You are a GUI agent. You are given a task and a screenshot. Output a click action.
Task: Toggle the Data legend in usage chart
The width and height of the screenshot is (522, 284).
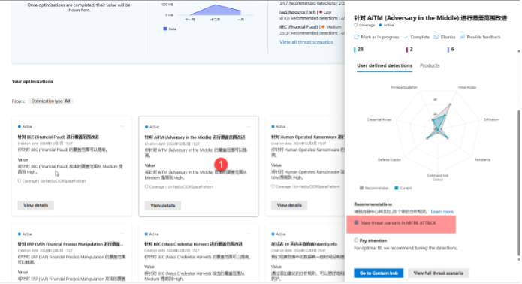[170, 29]
